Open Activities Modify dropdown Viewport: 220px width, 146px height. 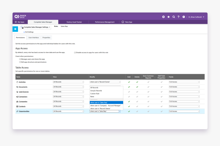pyautogui.click(x=105, y=82)
